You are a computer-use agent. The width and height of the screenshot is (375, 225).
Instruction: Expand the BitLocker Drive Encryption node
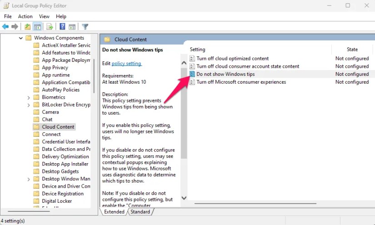click(x=29, y=105)
